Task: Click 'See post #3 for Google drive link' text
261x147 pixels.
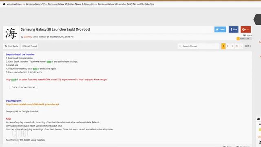Action: pos(22,111)
